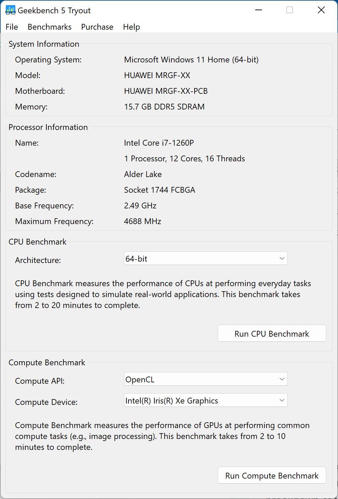Screen dimensions: 338x499
Task: Open the Benchmarks menu
Action: 49,27
